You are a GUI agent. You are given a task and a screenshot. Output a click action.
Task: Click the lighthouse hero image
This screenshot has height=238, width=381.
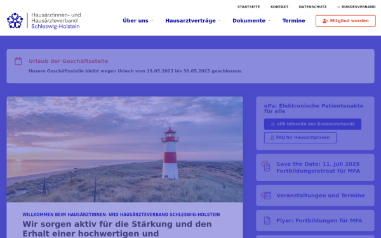(124, 149)
